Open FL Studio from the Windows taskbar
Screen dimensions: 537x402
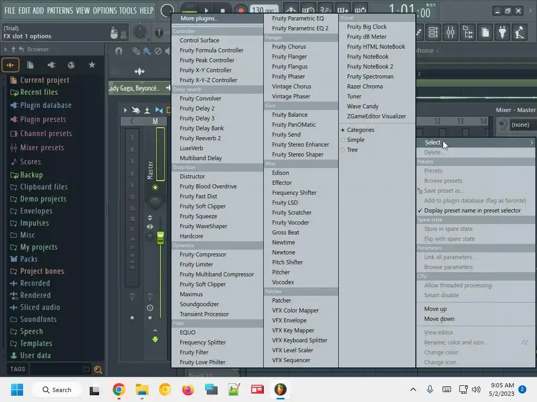[x=280, y=389]
